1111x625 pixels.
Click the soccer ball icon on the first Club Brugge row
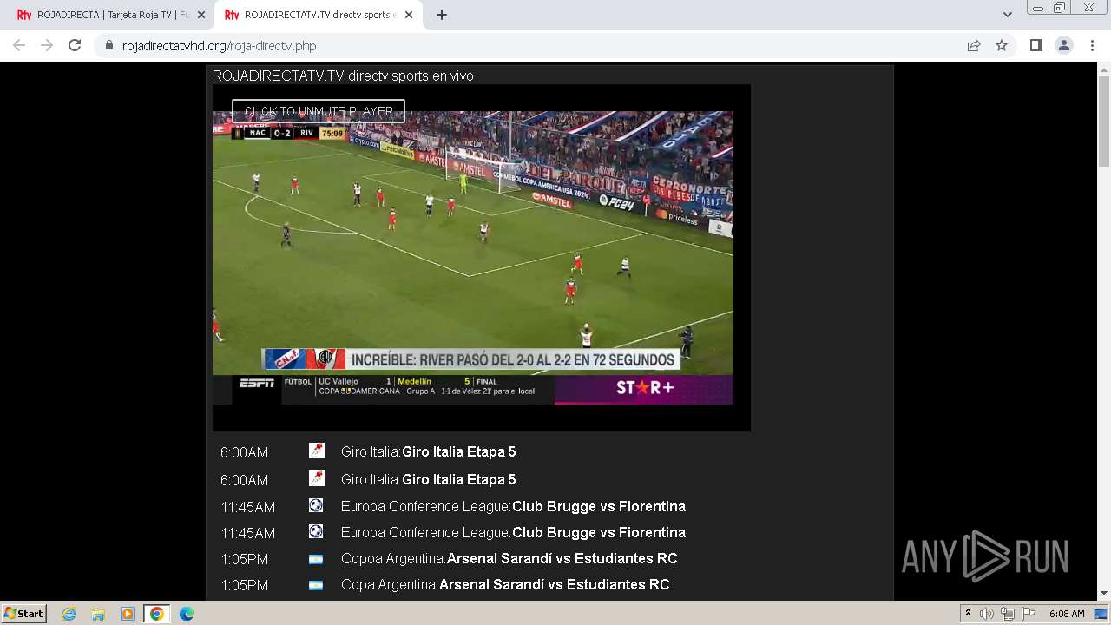click(x=316, y=505)
